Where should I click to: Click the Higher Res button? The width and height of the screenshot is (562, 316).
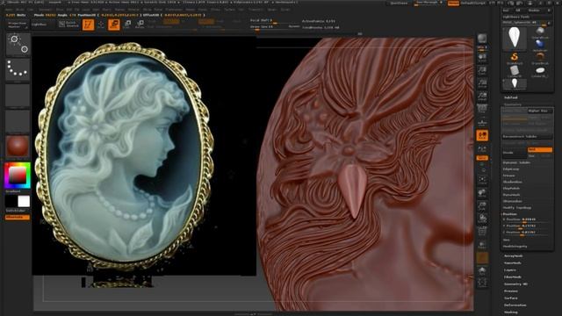pos(539,111)
